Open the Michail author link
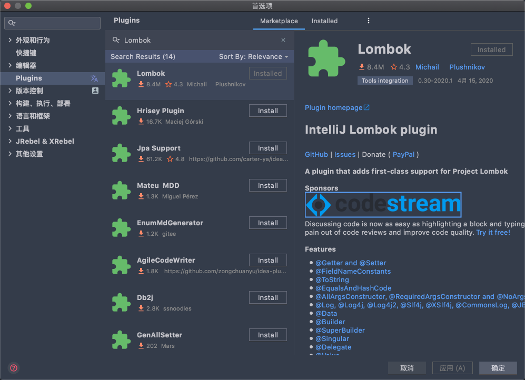 [427, 67]
